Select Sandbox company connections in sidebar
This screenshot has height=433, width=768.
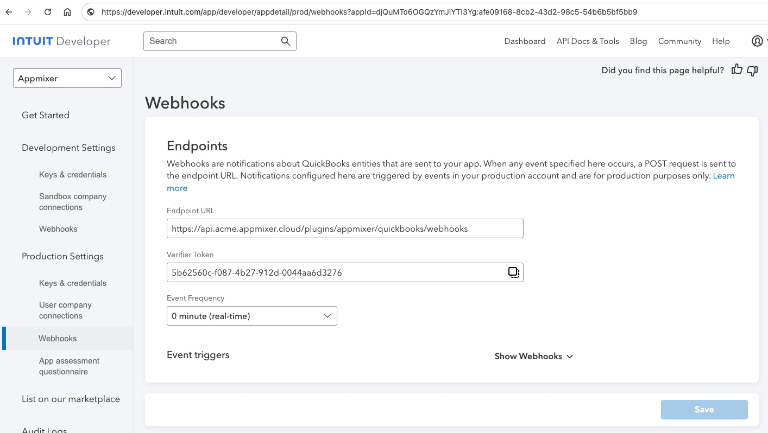click(x=72, y=202)
